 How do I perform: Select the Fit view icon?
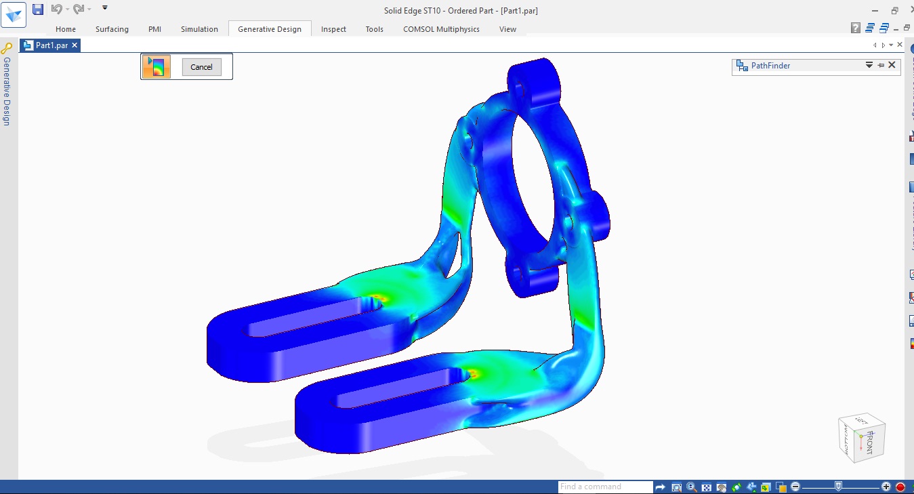pyautogui.click(x=707, y=487)
